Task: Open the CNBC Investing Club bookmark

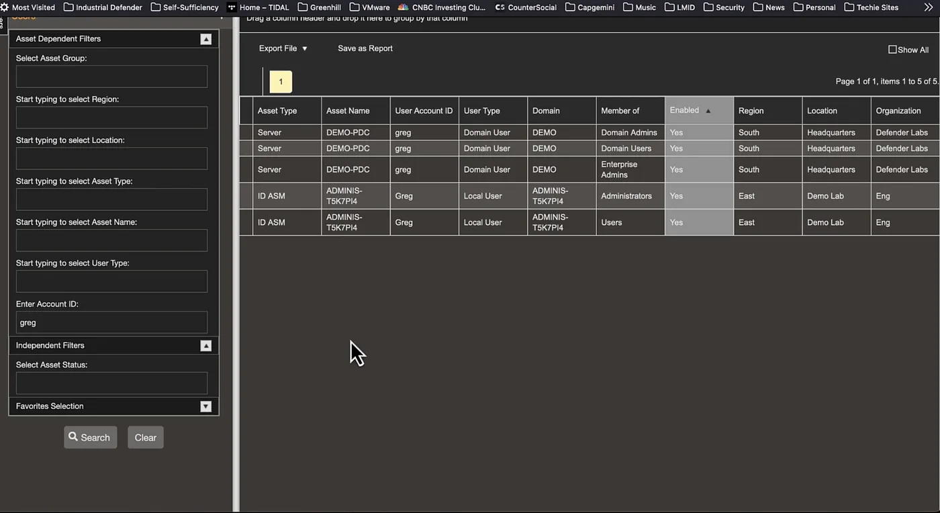Action: point(442,7)
